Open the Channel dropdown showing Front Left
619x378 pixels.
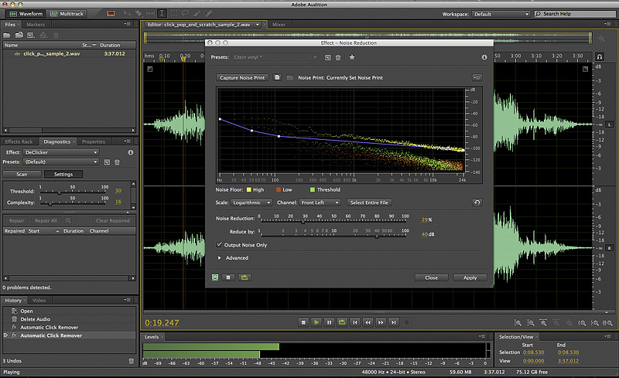coord(320,203)
